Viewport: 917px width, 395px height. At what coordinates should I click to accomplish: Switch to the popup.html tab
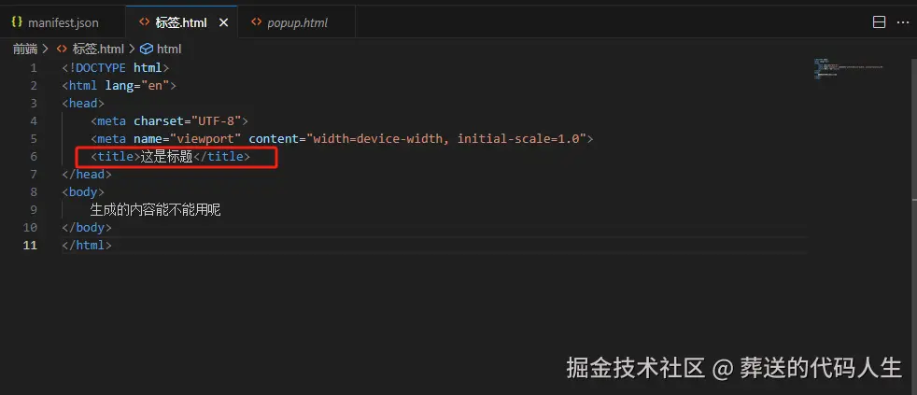[297, 22]
